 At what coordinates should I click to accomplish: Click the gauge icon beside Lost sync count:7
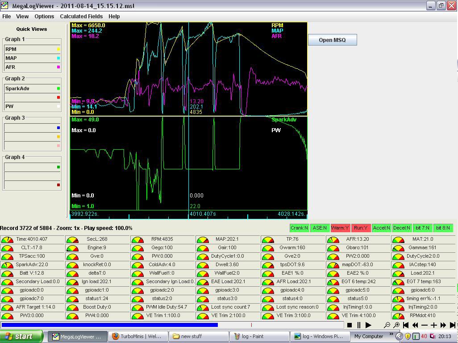tap(203, 308)
